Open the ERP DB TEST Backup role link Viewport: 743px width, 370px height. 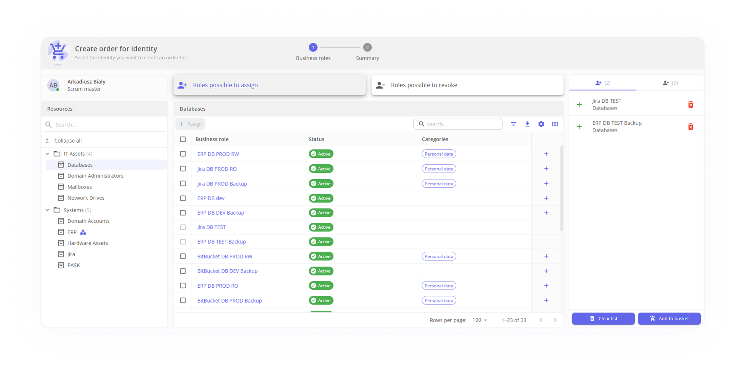pos(221,241)
